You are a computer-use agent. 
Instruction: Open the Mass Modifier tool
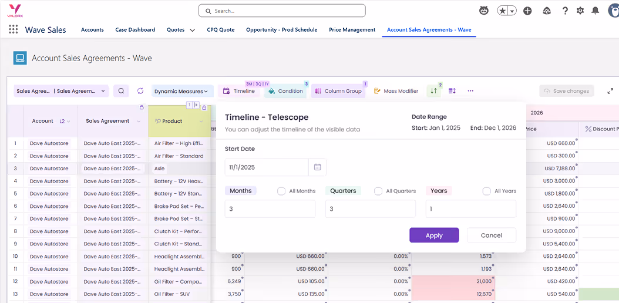(396, 91)
